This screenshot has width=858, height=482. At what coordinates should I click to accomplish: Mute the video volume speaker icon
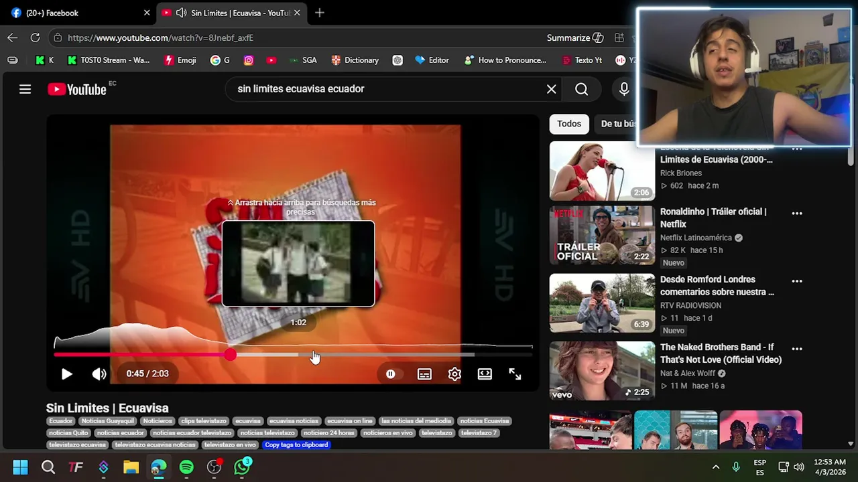coord(99,374)
